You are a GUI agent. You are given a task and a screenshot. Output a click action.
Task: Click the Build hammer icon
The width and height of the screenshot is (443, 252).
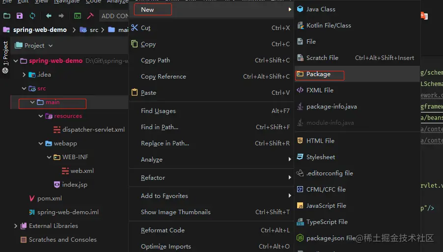pos(90,16)
